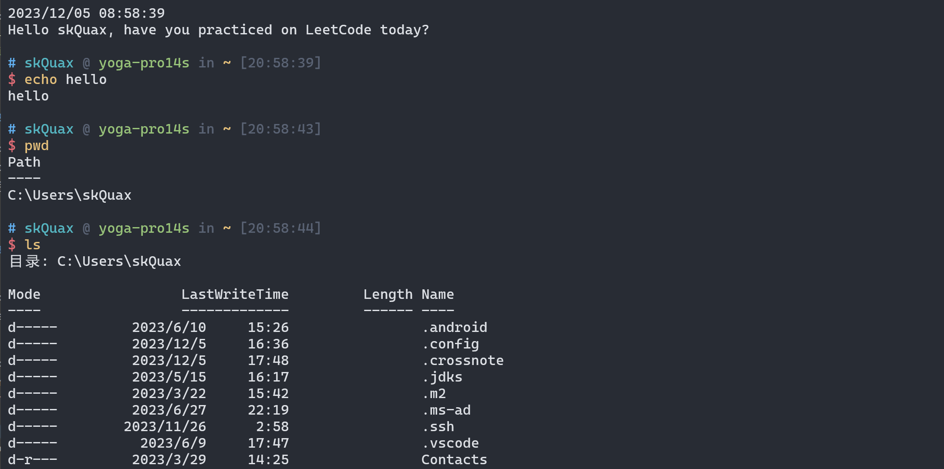Click the 2023/12/05 08:58:39 timestamp line

coord(86,13)
